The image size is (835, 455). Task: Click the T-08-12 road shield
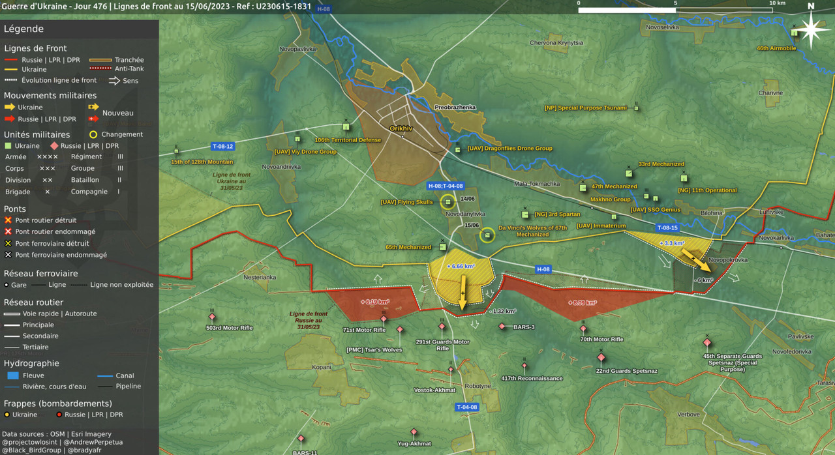coord(222,147)
